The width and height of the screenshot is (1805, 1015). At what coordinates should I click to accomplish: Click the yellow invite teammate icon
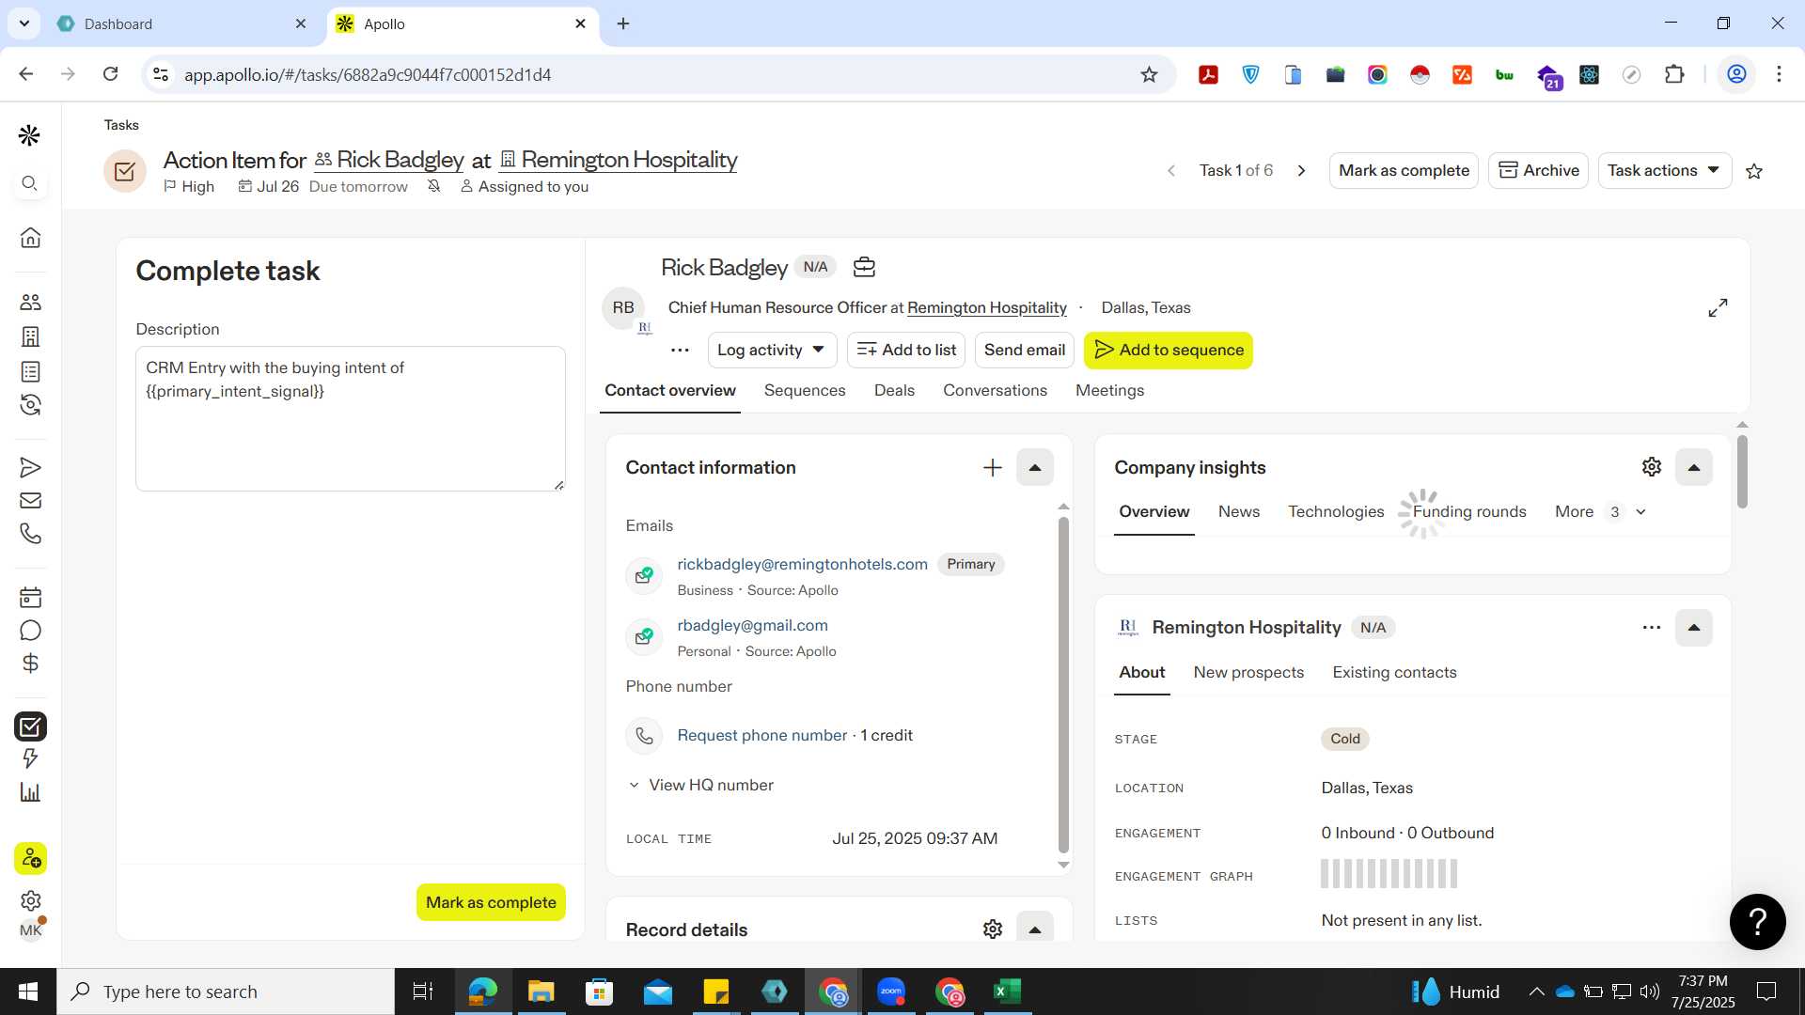click(x=30, y=858)
